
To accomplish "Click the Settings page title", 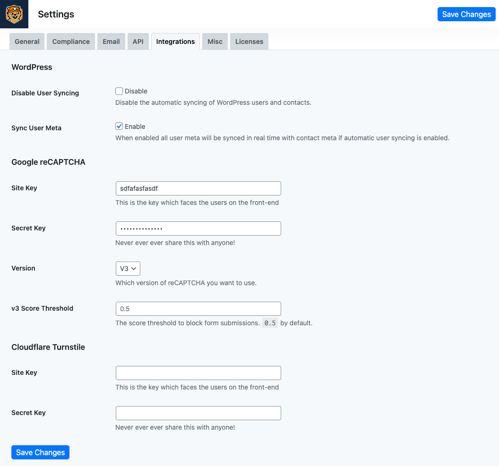I will (x=56, y=14).
